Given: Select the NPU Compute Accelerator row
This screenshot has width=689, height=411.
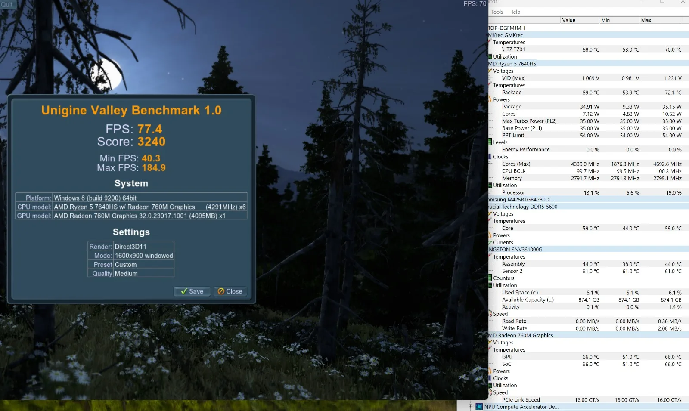Looking at the screenshot, I should 581,407.
